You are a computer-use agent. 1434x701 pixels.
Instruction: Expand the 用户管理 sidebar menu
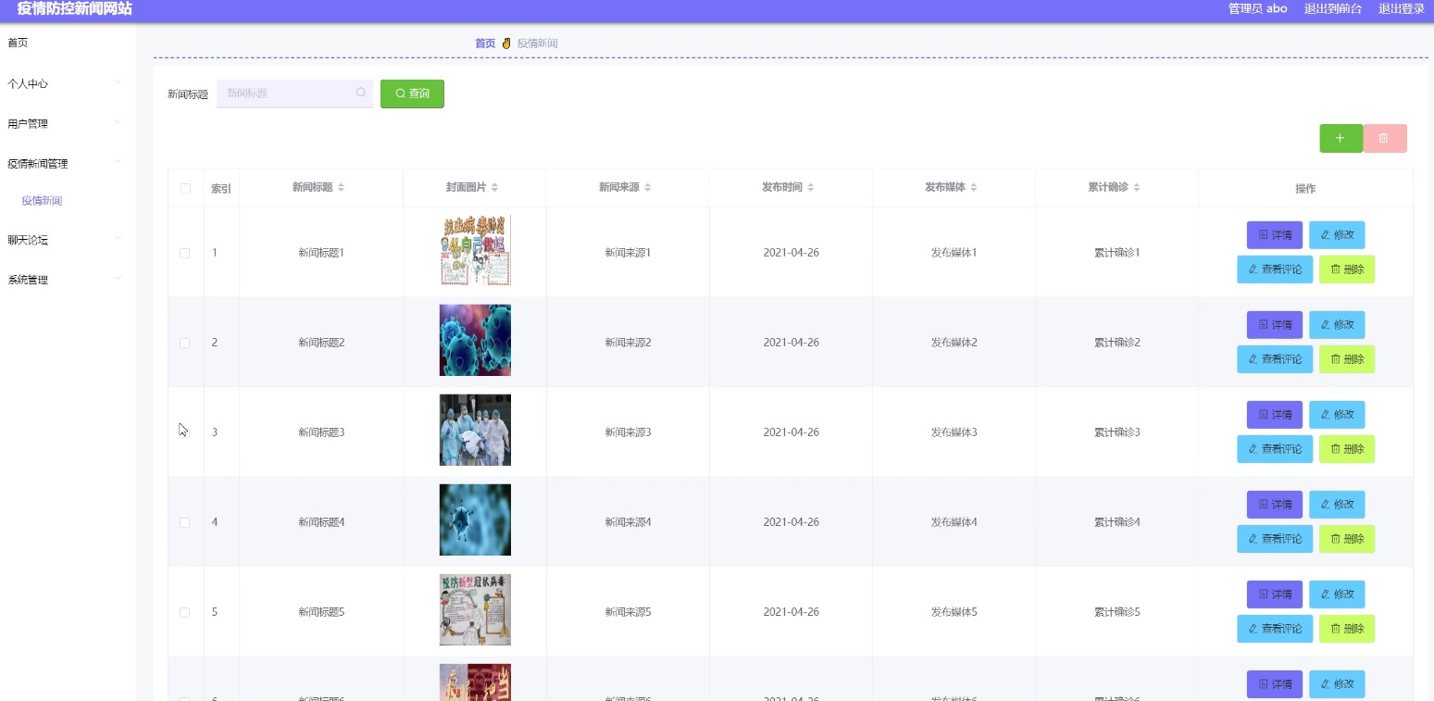[x=68, y=123]
